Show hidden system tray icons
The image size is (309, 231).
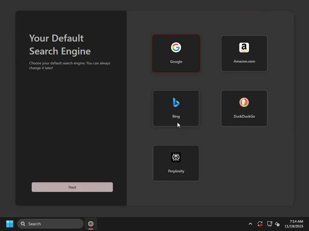[x=250, y=224]
